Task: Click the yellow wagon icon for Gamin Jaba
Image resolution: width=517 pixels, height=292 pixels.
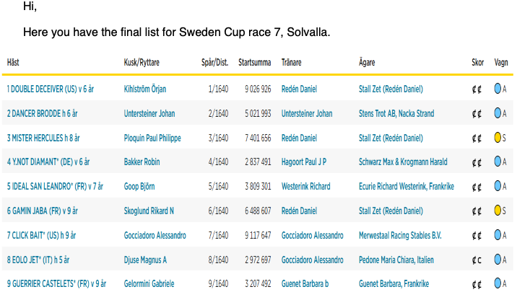Action: point(498,211)
